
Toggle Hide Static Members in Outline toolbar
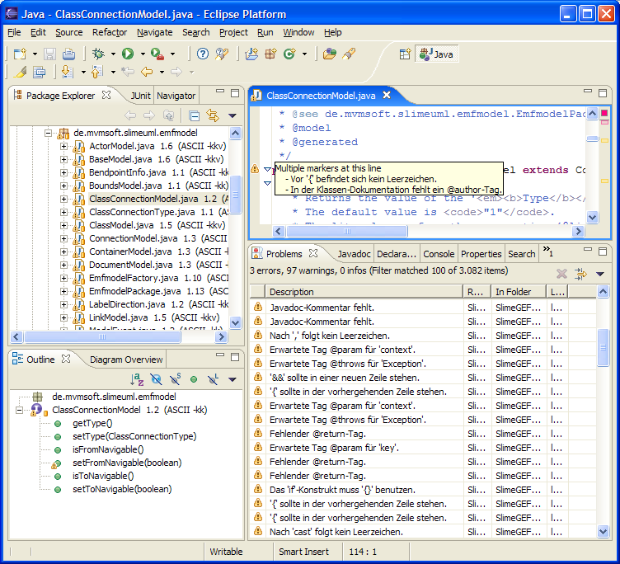pos(175,379)
